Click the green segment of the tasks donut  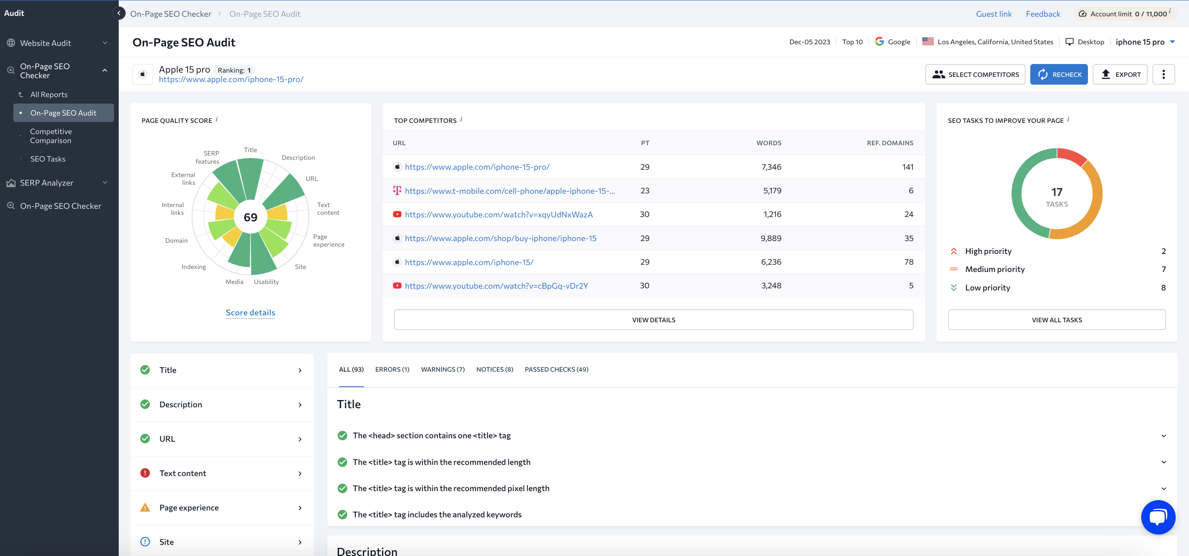pos(1017,194)
